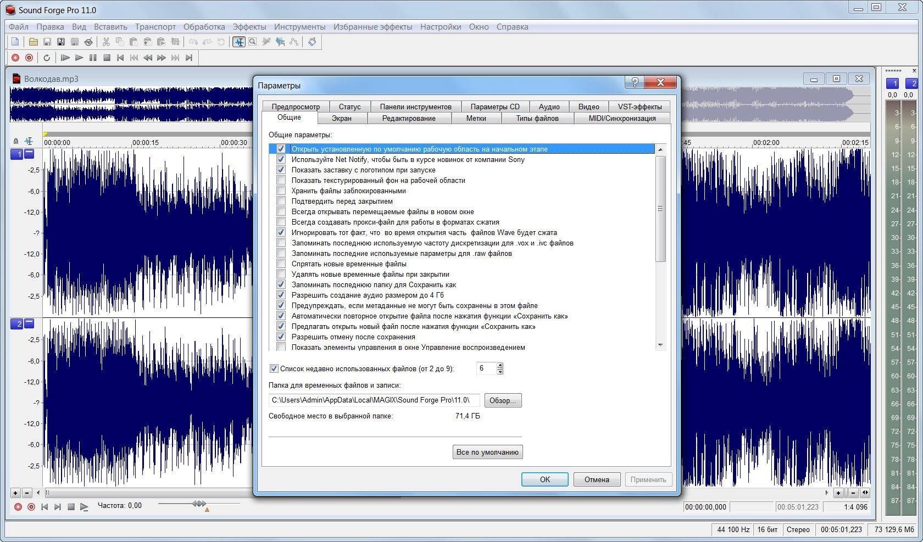
Task: Check 'Спрятать новые временные файлы'
Action: pyautogui.click(x=281, y=264)
